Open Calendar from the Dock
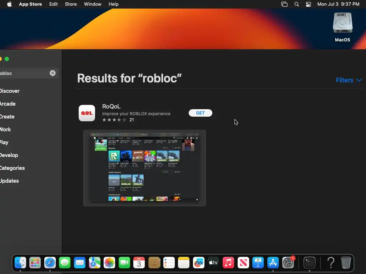This screenshot has height=274, width=366. tap(139, 263)
